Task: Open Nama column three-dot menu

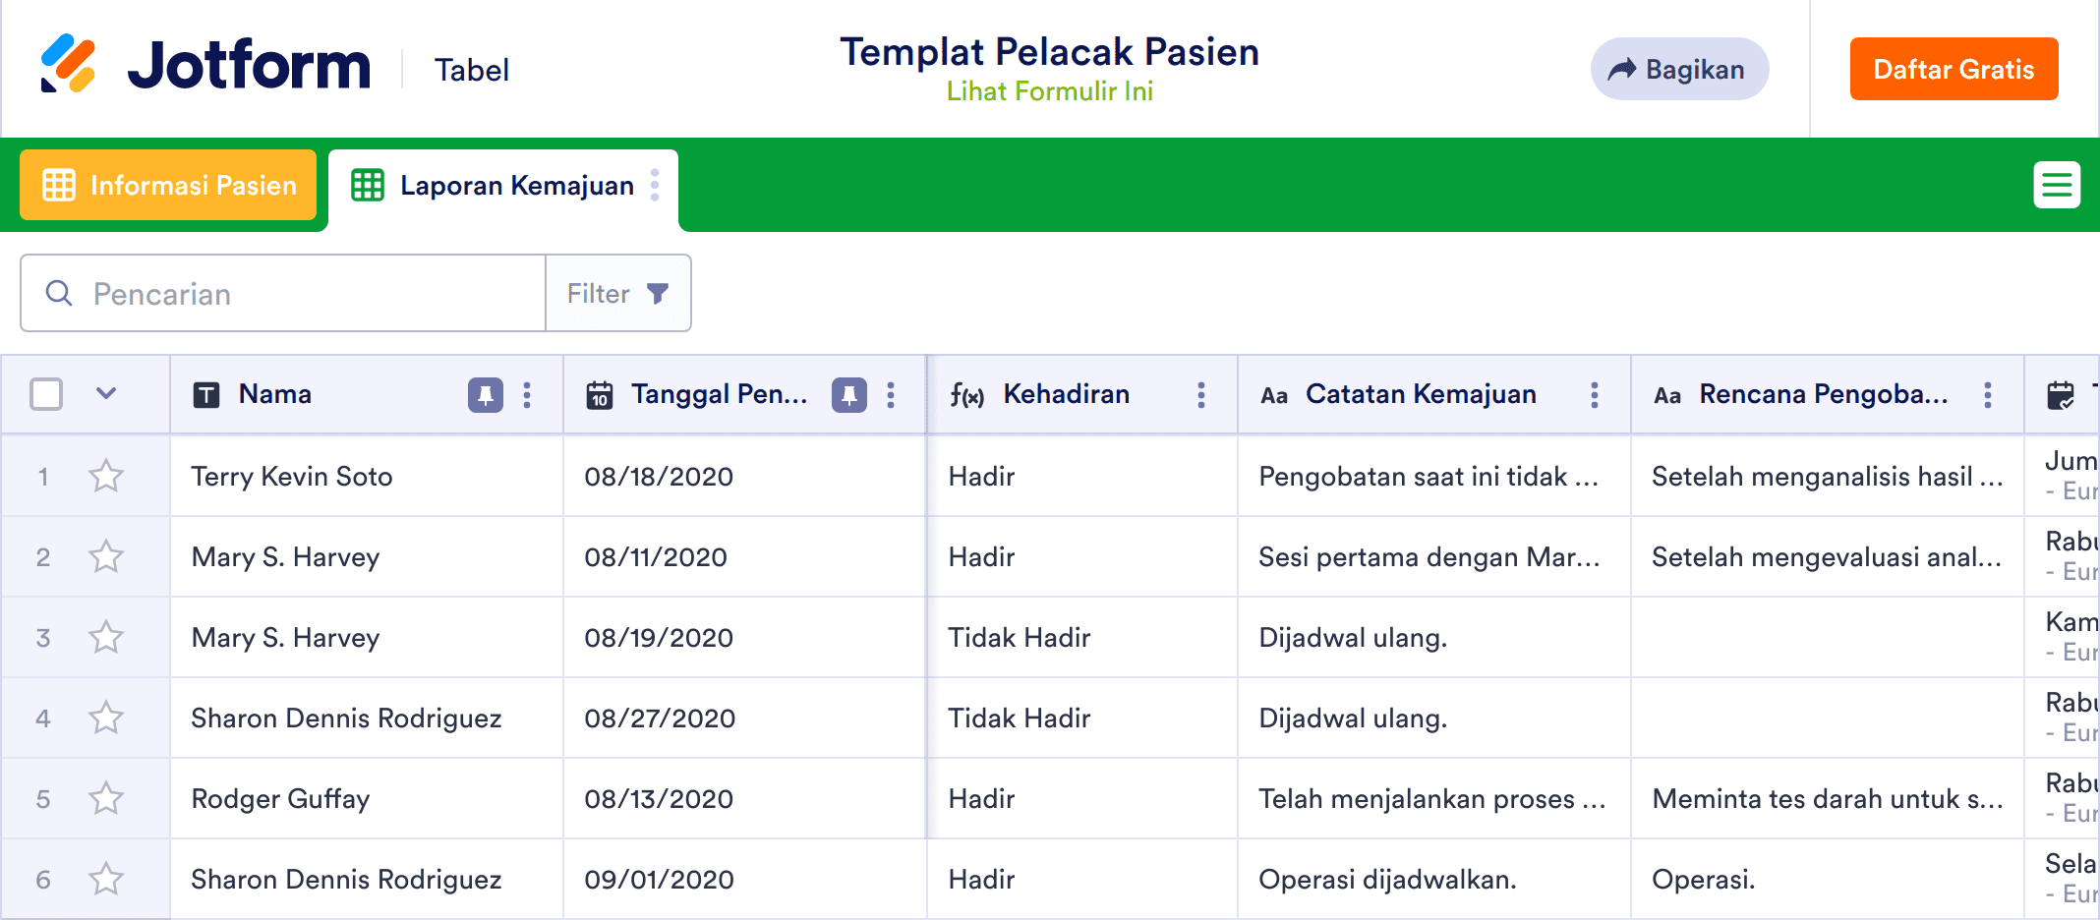Action: pyautogui.click(x=527, y=395)
